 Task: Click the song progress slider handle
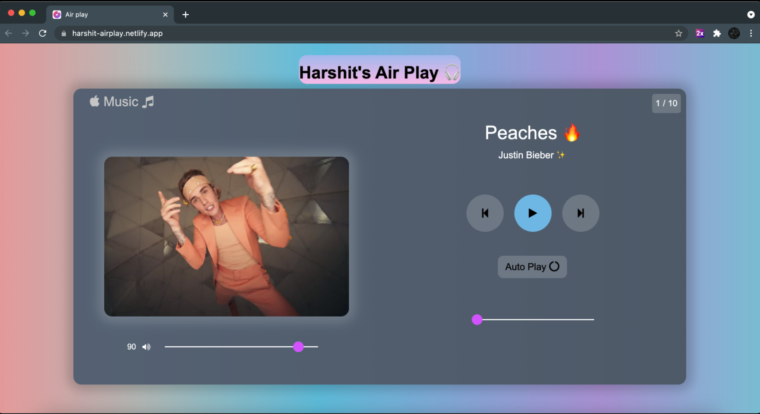[x=477, y=319]
